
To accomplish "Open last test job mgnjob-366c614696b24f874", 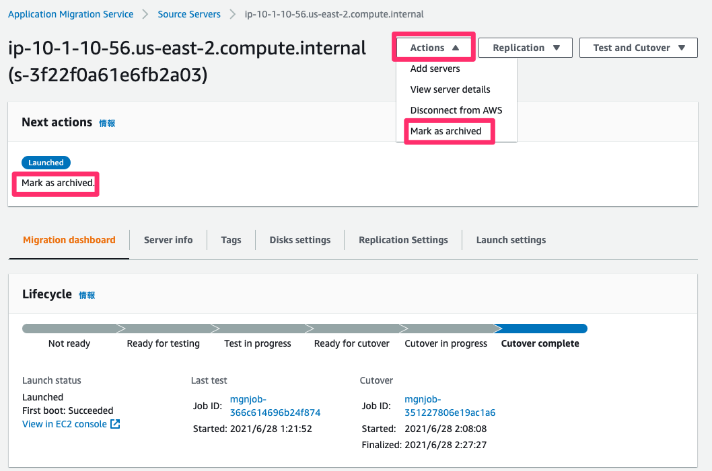I will tap(275, 406).
